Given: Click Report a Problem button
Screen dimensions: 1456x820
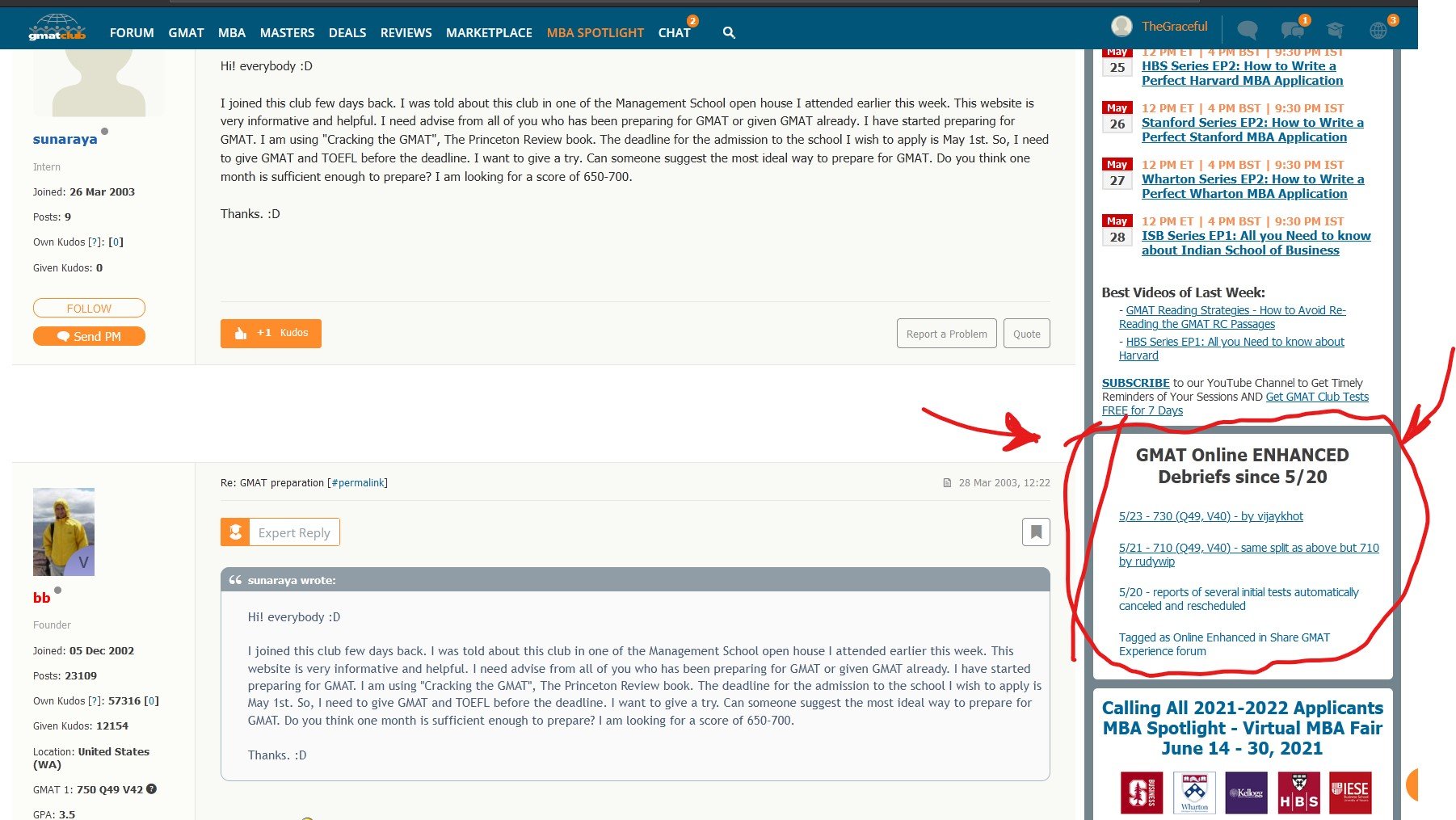Looking at the screenshot, I should coord(947,334).
